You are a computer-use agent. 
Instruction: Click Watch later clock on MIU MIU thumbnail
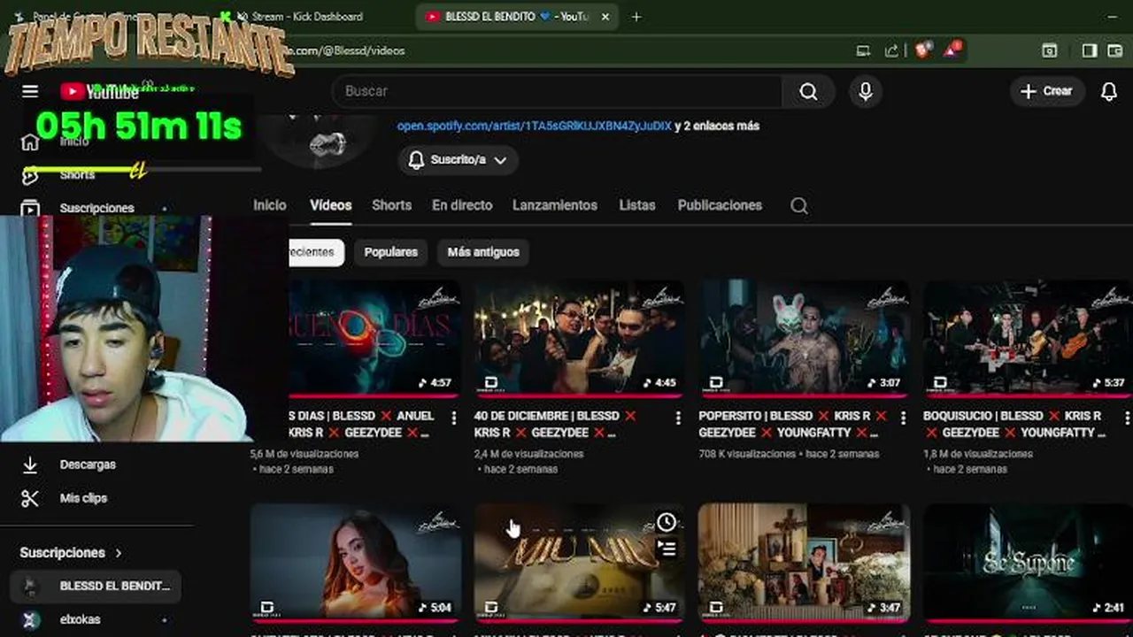pos(667,522)
